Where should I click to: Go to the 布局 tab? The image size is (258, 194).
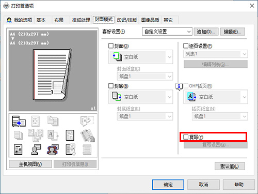pos(61,20)
